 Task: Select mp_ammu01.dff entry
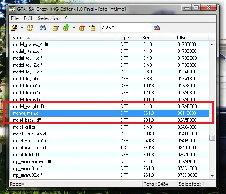109,168
